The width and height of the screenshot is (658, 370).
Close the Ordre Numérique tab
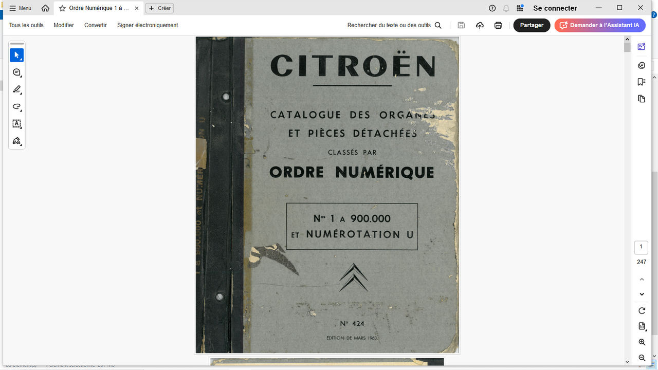[x=137, y=8]
